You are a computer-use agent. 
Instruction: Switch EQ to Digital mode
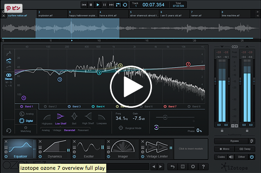click(x=26, y=121)
